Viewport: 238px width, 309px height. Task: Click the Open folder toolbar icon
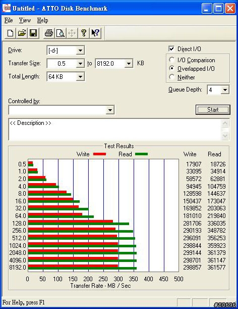(22, 33)
